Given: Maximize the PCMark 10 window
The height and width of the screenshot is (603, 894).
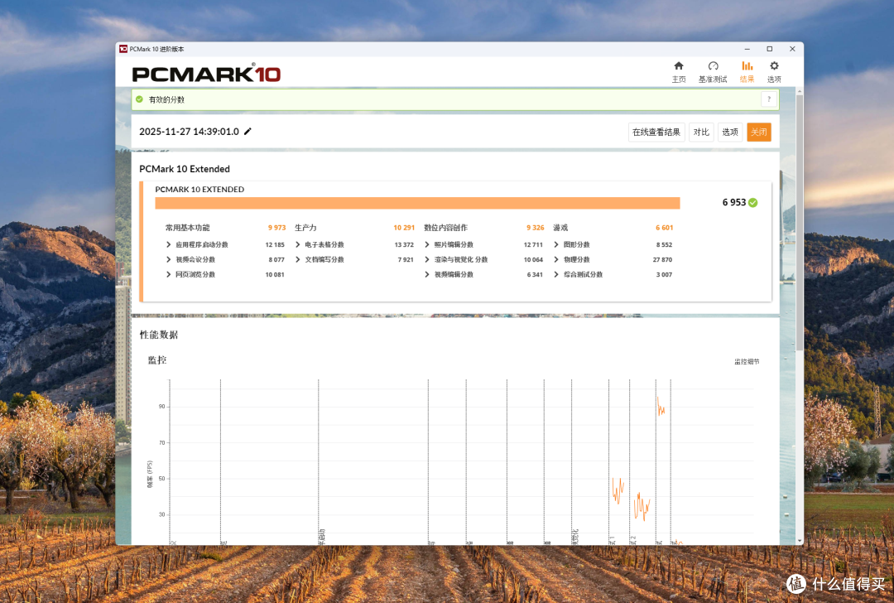Looking at the screenshot, I should pyautogui.click(x=770, y=49).
